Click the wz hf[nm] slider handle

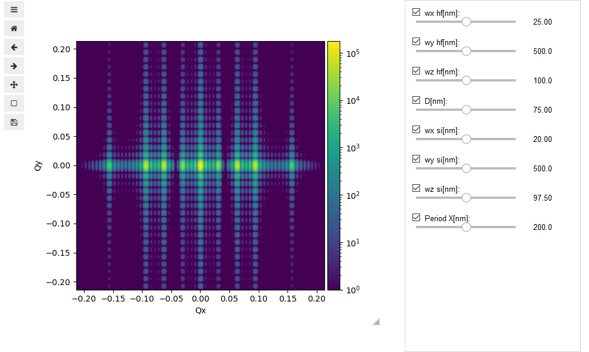(466, 80)
